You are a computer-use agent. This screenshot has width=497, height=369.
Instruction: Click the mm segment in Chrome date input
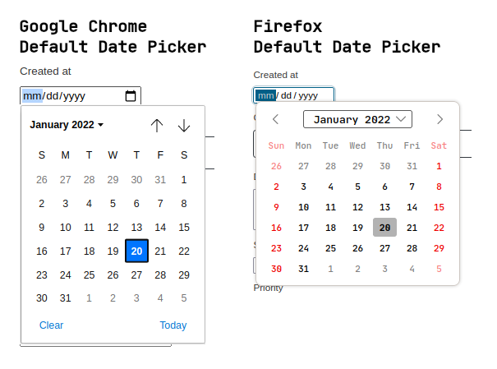(x=32, y=96)
